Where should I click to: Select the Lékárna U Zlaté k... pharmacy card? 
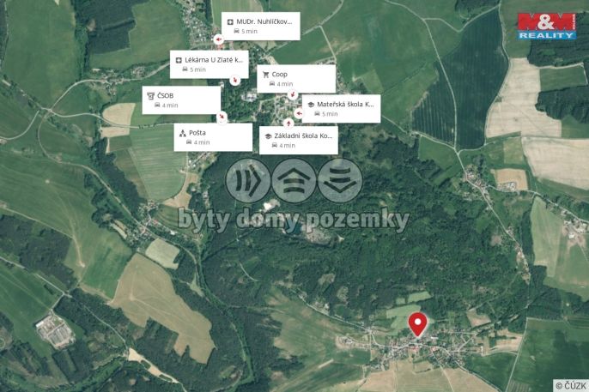click(209, 64)
